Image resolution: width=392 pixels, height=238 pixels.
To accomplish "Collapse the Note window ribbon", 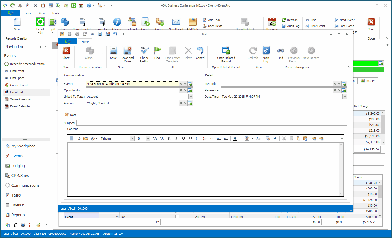I will point(349,67).
